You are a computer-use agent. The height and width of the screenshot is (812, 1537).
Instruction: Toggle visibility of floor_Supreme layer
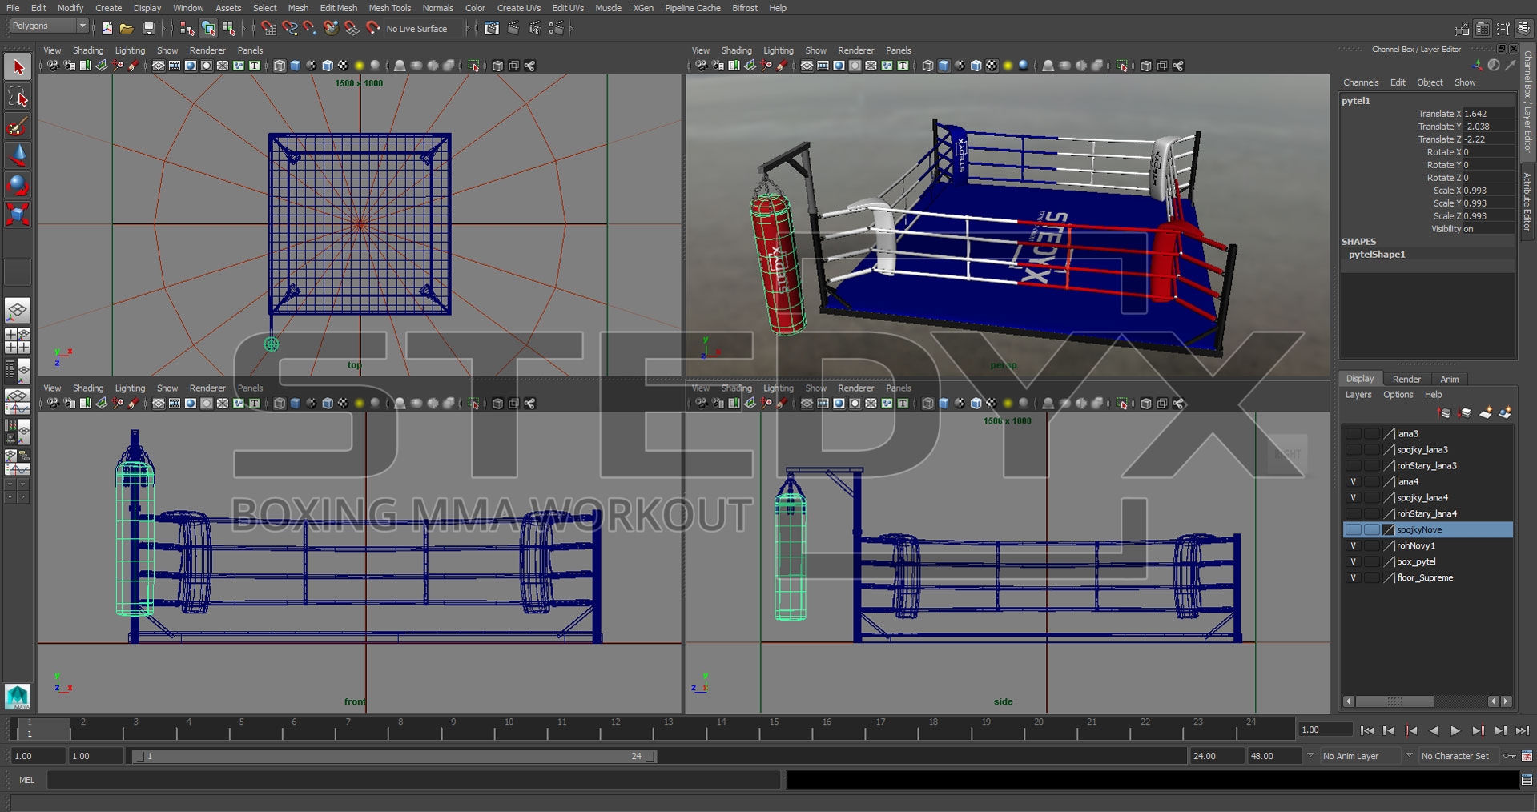[1353, 577]
